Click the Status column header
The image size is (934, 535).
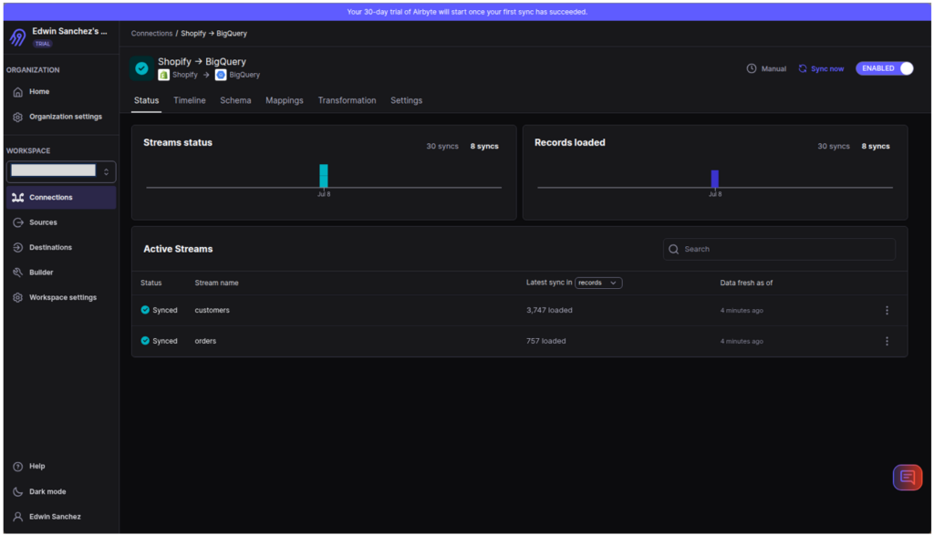pos(150,283)
